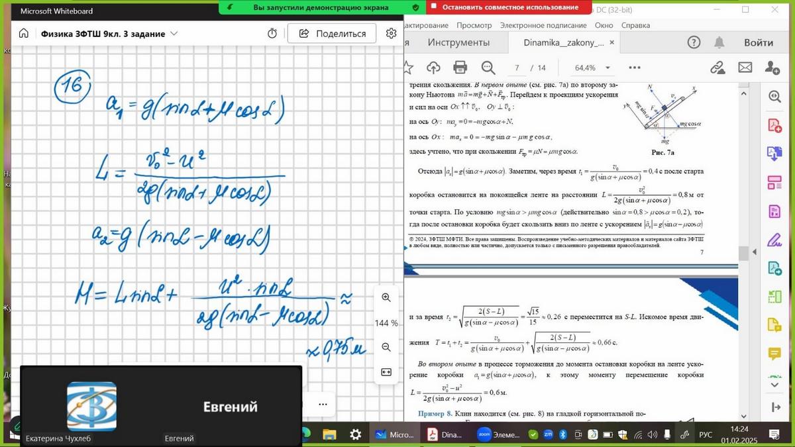Open Acrobat notifications bell
Viewport: 795px width, 447px height.
coord(719,42)
